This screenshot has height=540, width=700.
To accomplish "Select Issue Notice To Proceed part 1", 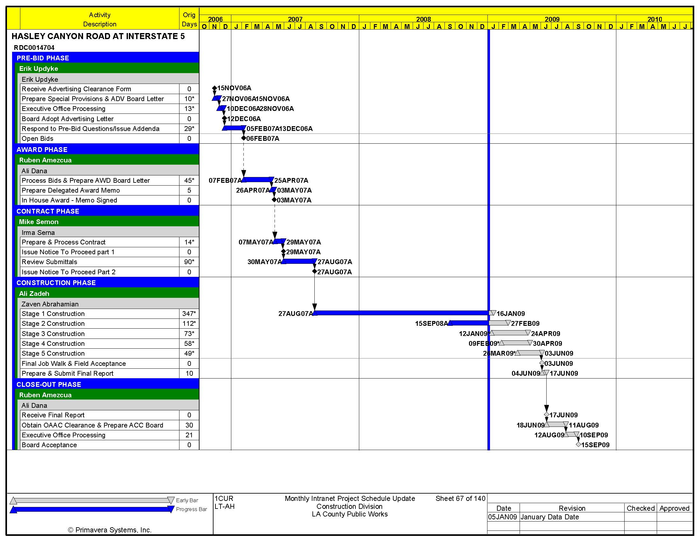I will (110, 252).
